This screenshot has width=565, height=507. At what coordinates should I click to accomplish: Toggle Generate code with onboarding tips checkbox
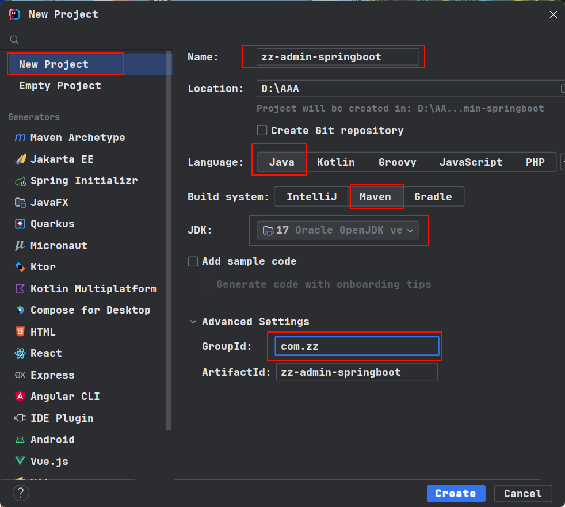click(207, 284)
